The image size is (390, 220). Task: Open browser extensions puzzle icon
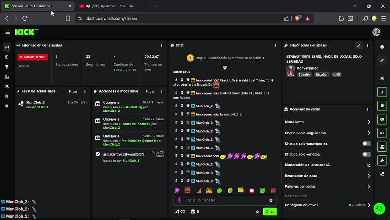tap(341, 18)
